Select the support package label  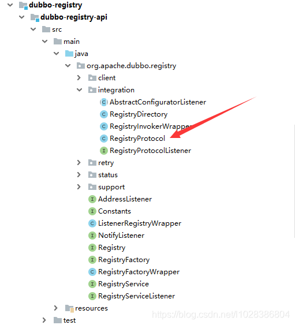click(x=111, y=187)
